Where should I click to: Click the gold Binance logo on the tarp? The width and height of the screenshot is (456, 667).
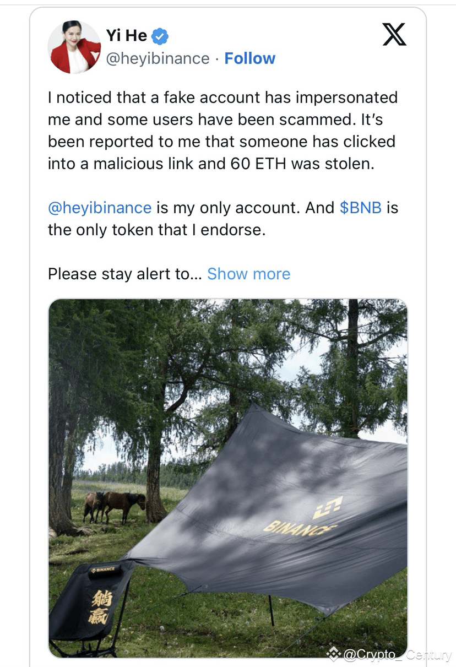pos(327,507)
